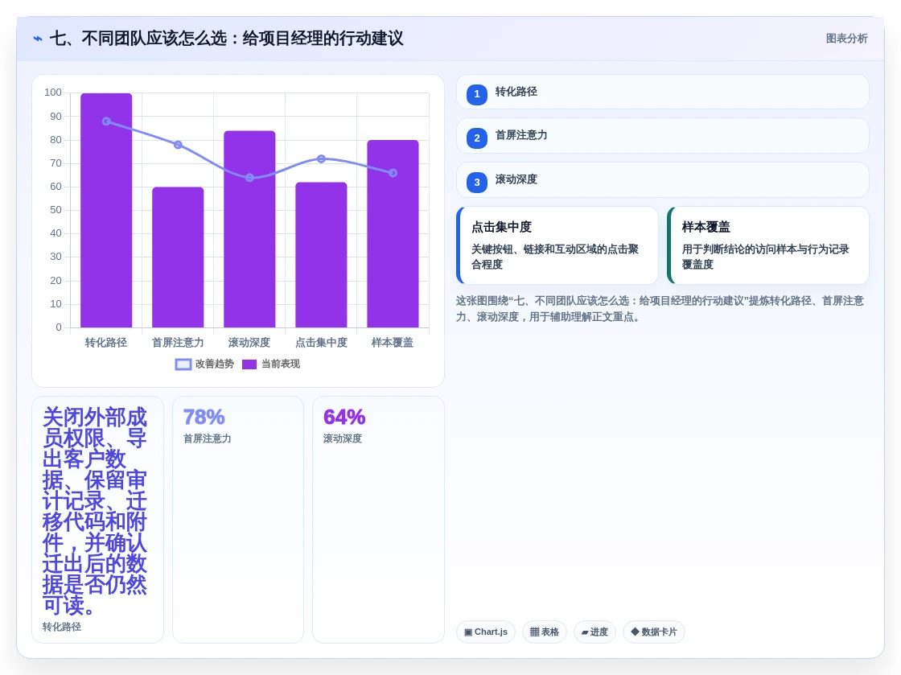Viewport: 901px width, 675px height.
Task: Toggle the 改善趋势 legend swatch
Action: [x=183, y=364]
